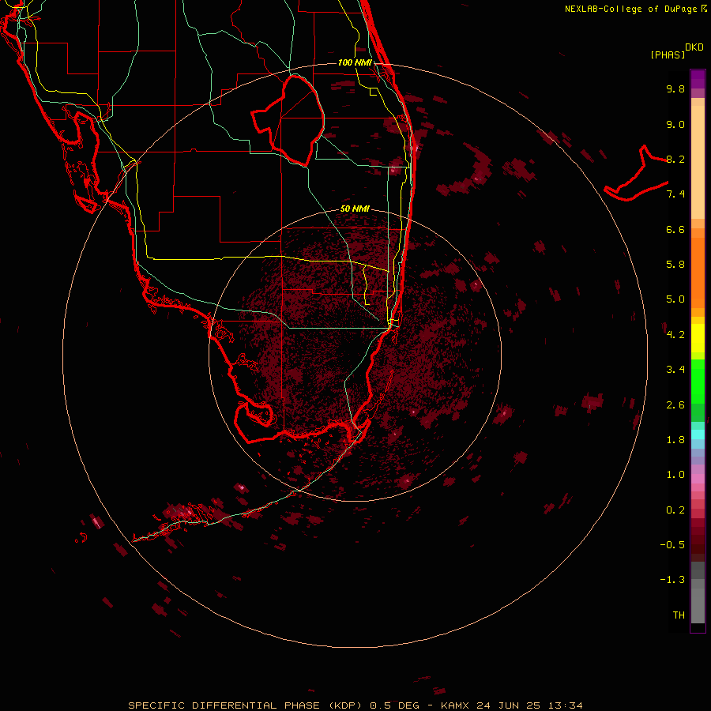Pick the cyan color bar segment
This screenshot has width=711, height=711.
(698, 434)
